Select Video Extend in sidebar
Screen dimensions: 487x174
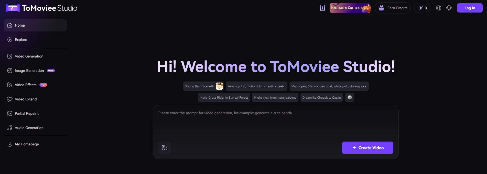35,99
